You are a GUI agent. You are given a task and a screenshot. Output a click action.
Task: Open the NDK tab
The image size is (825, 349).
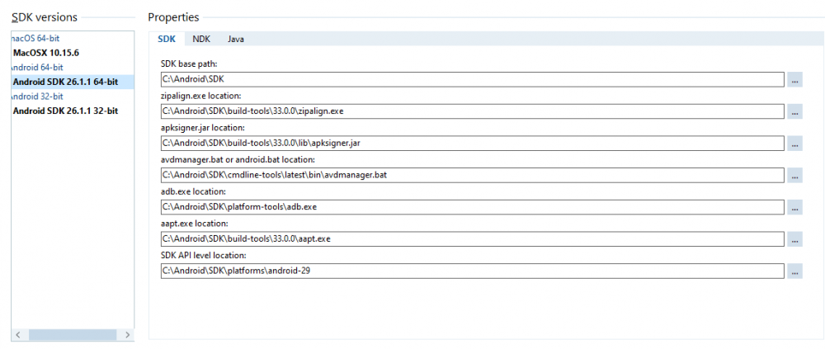(x=201, y=39)
